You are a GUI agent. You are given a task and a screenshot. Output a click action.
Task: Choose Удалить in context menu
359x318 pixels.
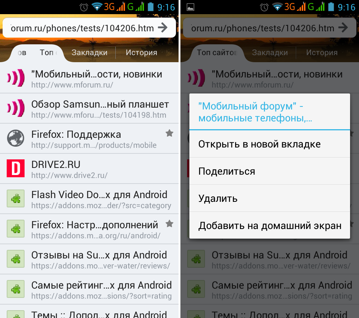point(270,198)
